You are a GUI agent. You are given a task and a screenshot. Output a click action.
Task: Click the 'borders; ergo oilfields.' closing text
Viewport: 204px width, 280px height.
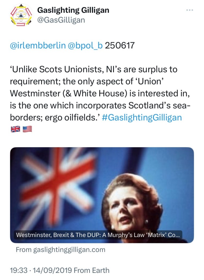click(x=55, y=117)
